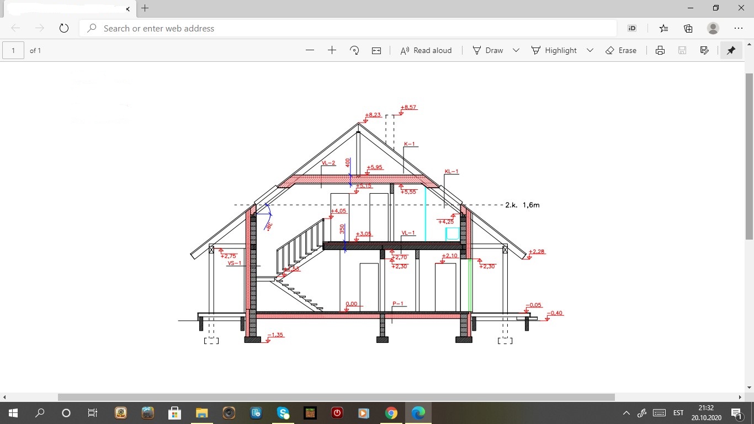The height and width of the screenshot is (424, 754).
Task: Refresh the current page
Action: point(63,28)
